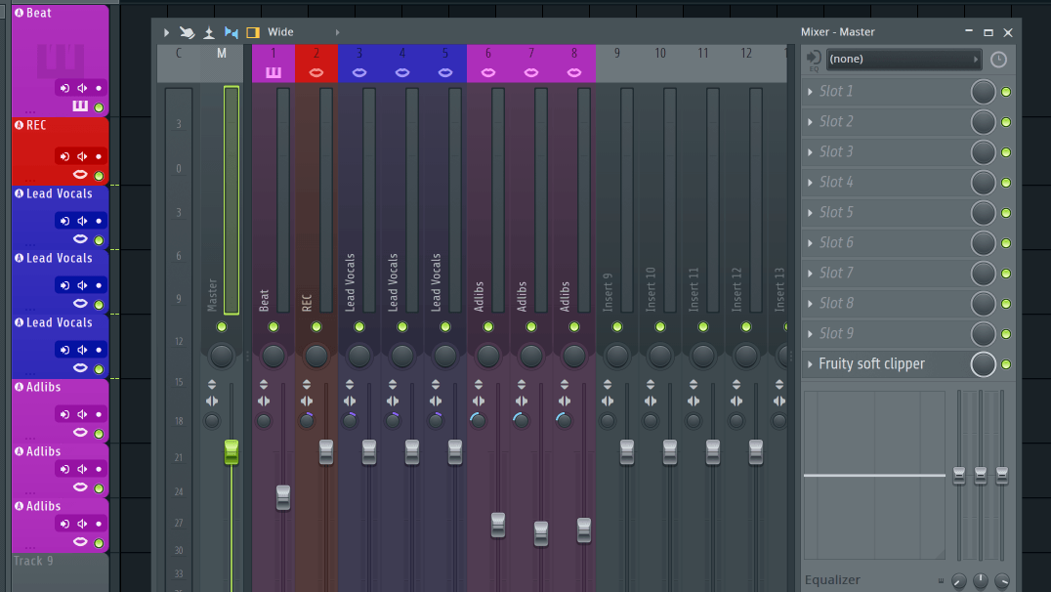This screenshot has height=592, width=1051.
Task: Click the EQ input routing icon
Action: (813, 60)
